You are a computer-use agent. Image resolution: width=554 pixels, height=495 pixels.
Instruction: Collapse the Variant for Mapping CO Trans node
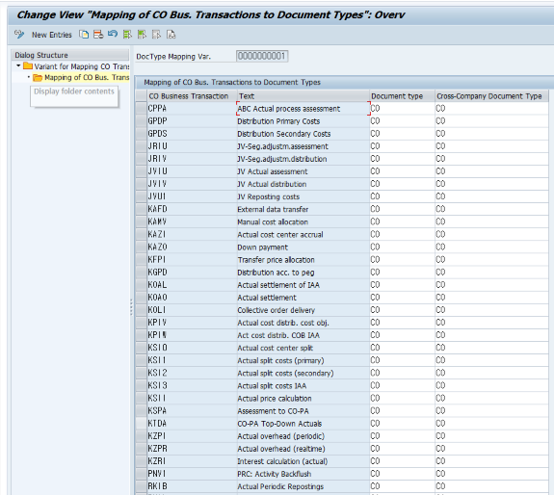[18, 65]
